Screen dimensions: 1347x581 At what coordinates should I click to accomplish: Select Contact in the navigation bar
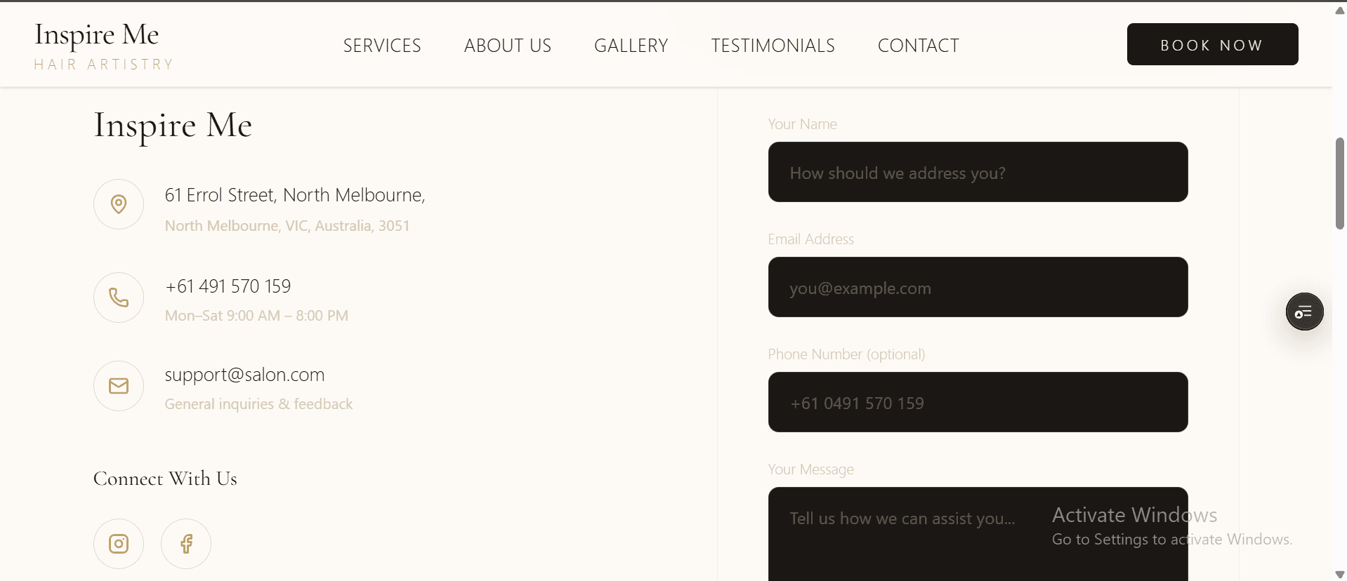coord(918,46)
